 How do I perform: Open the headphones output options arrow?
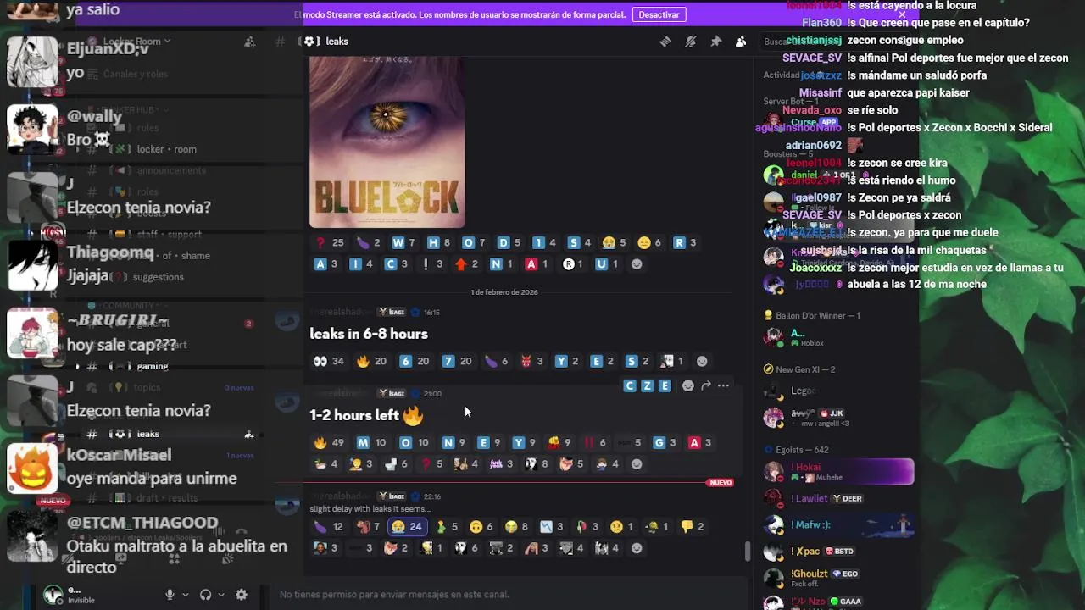[x=221, y=595]
